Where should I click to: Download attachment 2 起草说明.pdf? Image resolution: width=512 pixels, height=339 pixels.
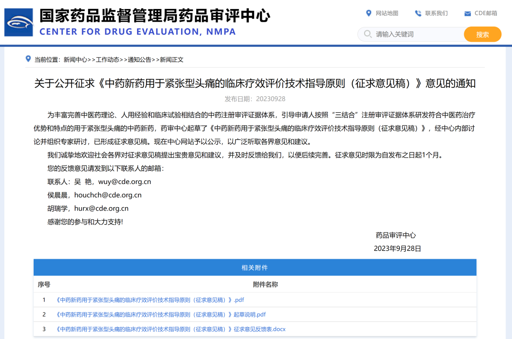point(160,315)
